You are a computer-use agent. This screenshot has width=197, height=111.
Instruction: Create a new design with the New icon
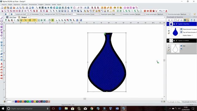[2, 8]
